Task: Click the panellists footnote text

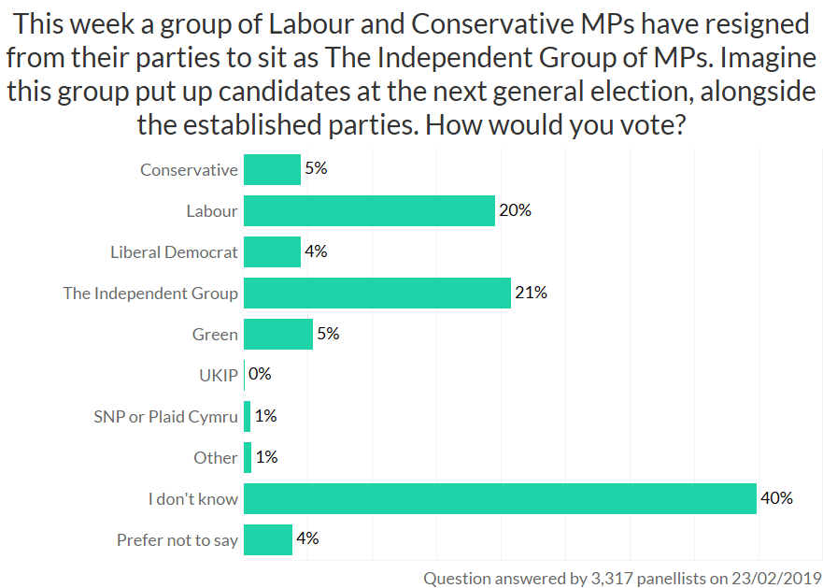Action: (622, 578)
